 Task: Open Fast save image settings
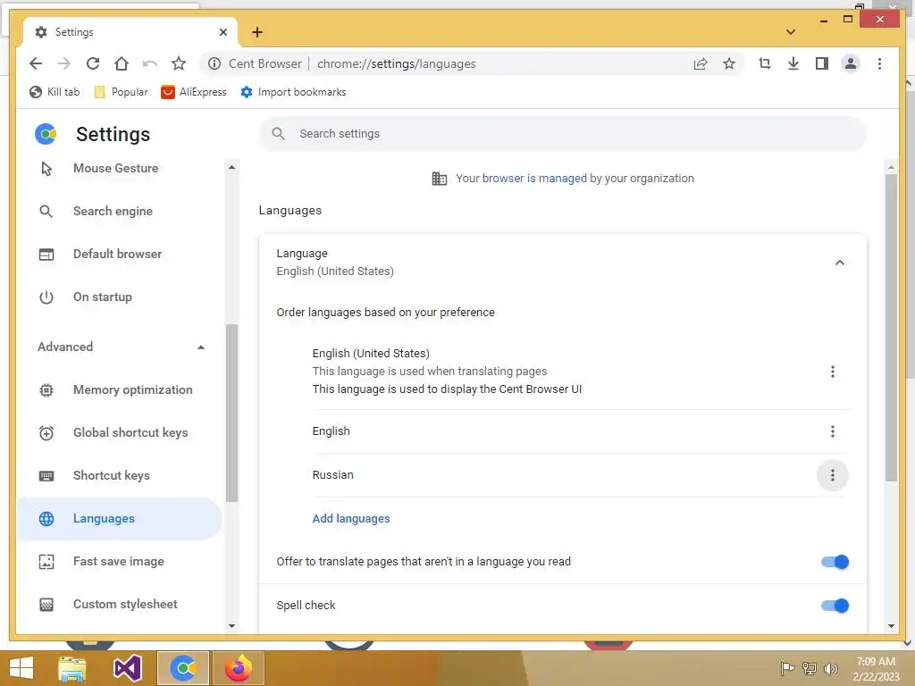[120, 561]
